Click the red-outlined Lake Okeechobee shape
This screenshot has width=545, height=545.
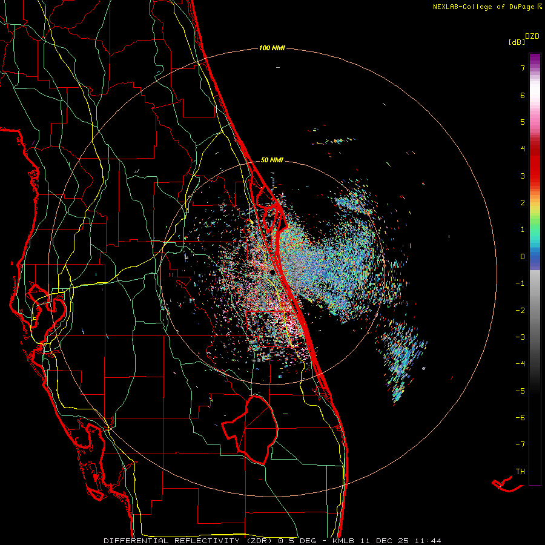251,430
